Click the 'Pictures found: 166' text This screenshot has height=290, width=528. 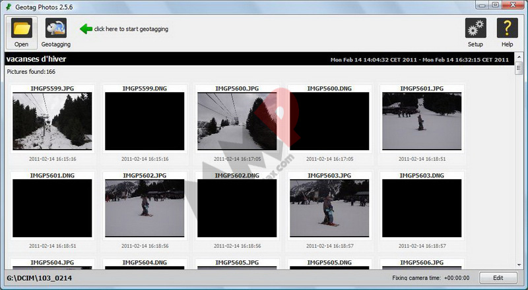click(31, 72)
